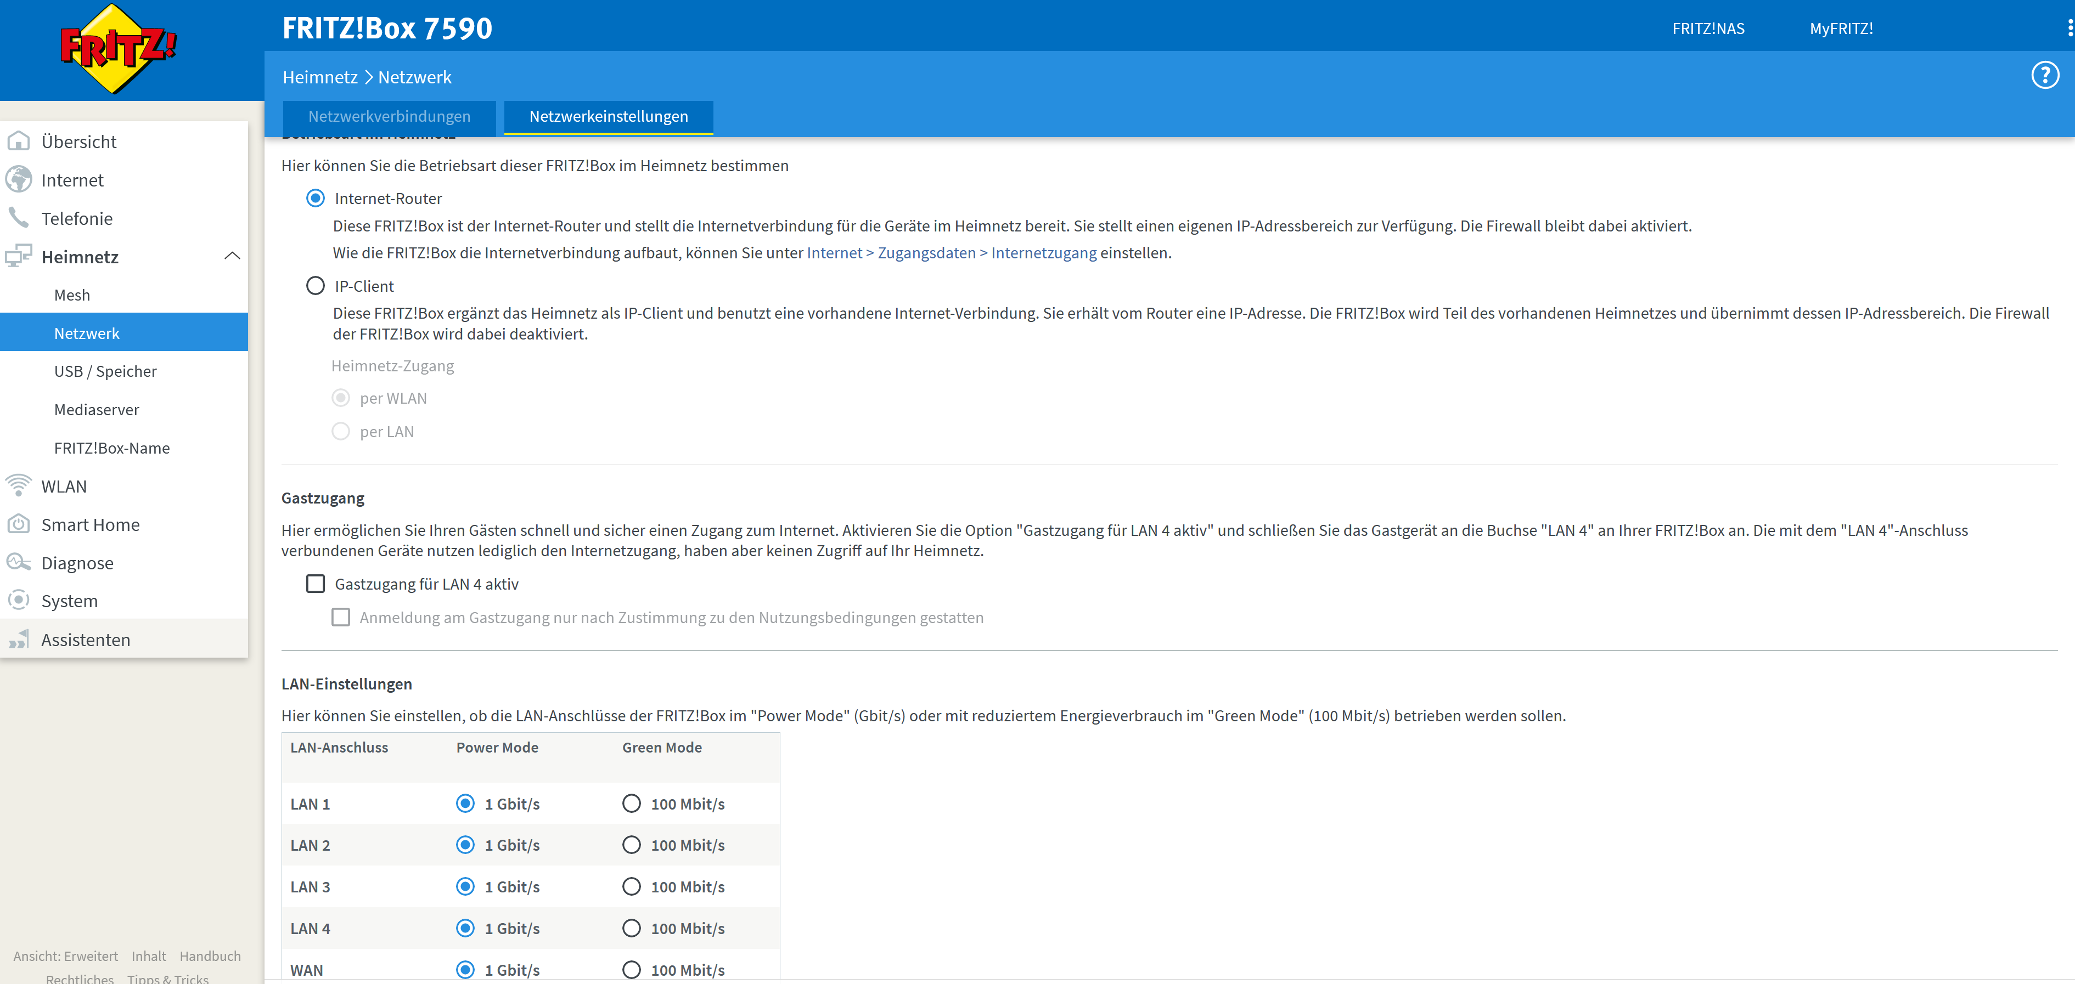Click the System gear icon
The image size is (2075, 984).
point(19,601)
